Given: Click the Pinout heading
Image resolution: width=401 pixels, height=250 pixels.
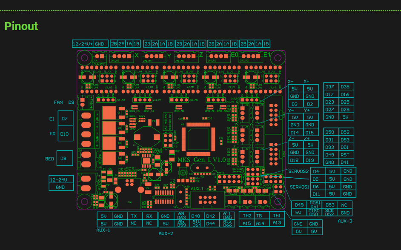Looking at the screenshot, I should pos(21,26).
